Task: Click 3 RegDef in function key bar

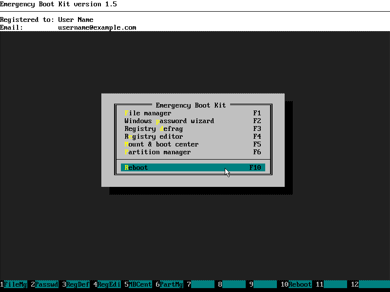Action: pyautogui.click(x=76, y=284)
